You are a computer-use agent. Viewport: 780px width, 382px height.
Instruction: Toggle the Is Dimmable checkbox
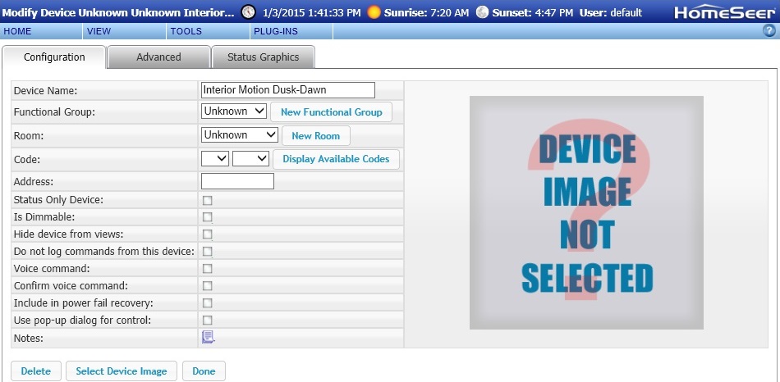point(208,217)
